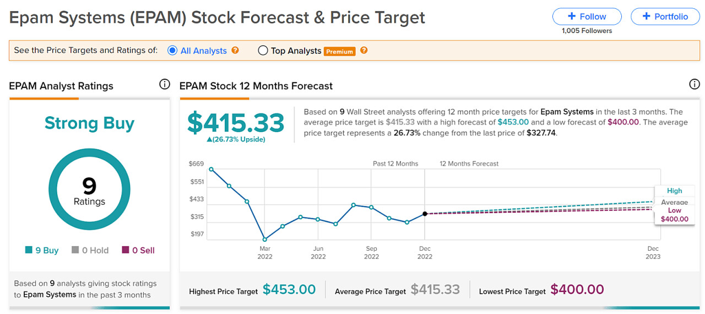Click the gray 0 Hold legend swatch

(75, 250)
